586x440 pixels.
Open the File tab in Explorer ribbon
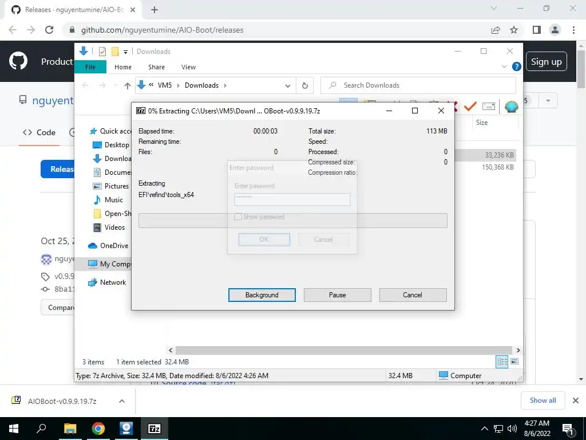coord(90,67)
